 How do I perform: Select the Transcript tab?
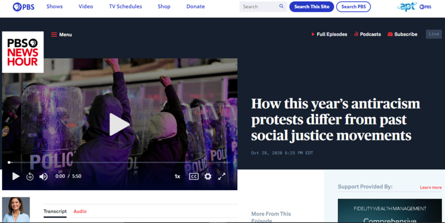pos(55,211)
